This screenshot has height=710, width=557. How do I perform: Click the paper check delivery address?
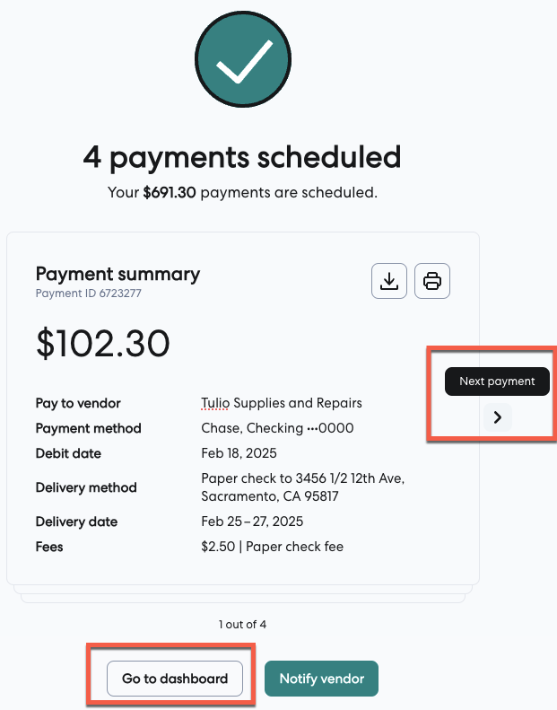[x=303, y=487]
